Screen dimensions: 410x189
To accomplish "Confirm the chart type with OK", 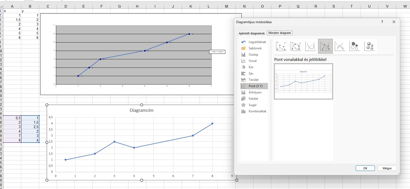I will pyautogui.click(x=365, y=168).
